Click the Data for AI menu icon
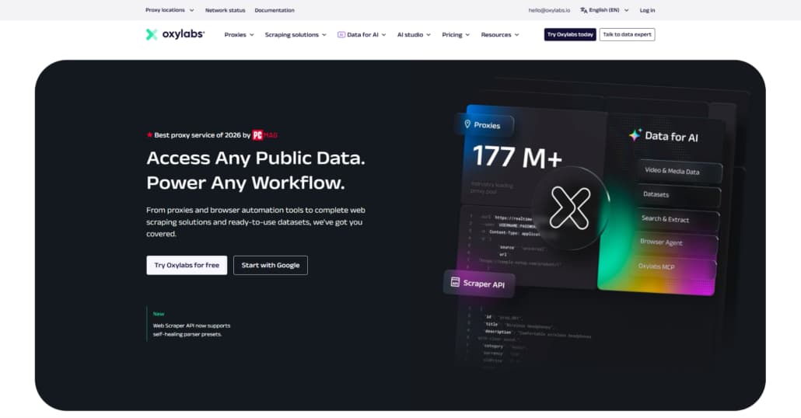This screenshot has height=418, width=801. (x=341, y=35)
